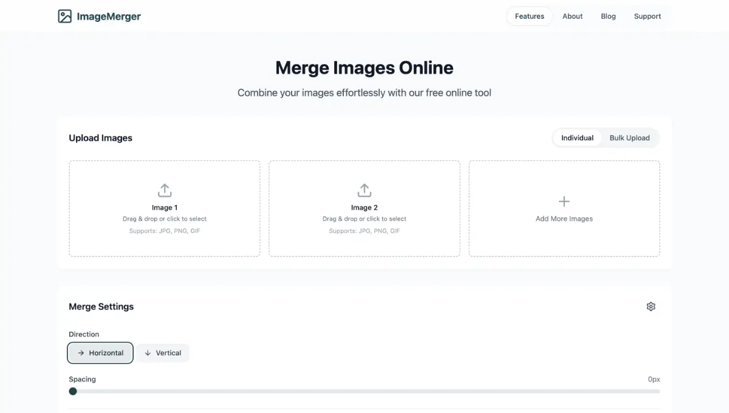Select the ImageMerger picture icon in the header
The width and height of the screenshot is (729, 413).
pos(64,16)
